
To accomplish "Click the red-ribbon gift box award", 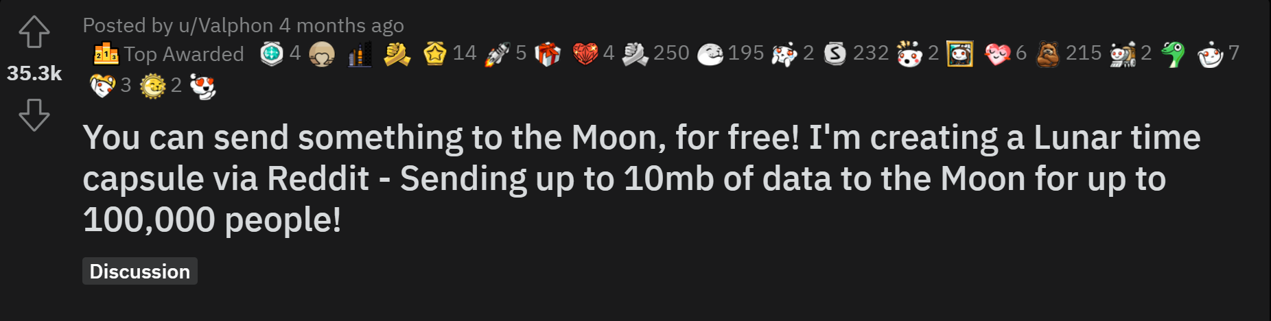I will [x=547, y=53].
